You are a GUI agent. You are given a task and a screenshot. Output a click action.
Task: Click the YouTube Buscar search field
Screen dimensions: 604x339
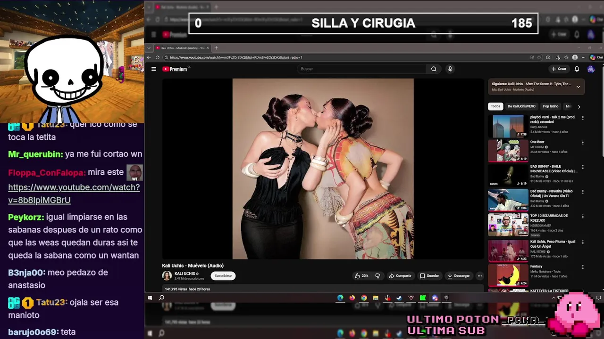click(361, 69)
